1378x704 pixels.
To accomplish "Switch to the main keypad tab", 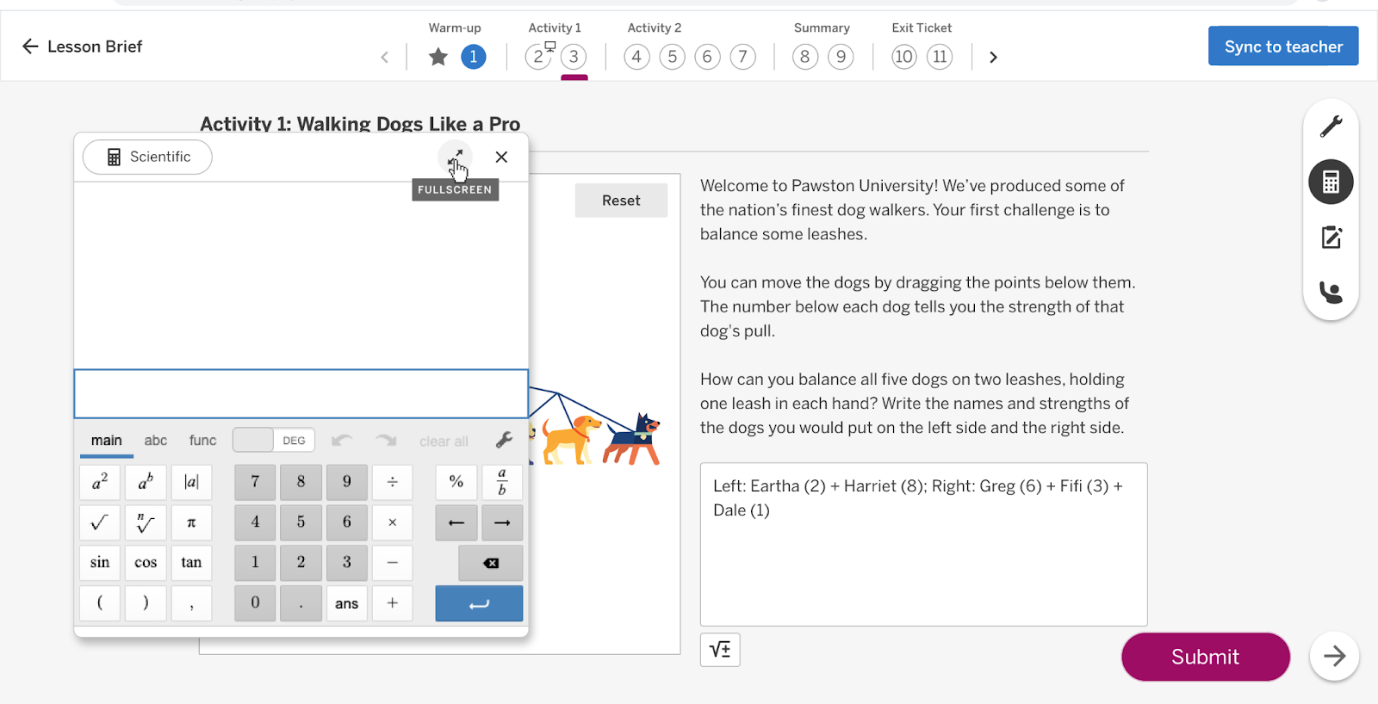I will tap(107, 441).
